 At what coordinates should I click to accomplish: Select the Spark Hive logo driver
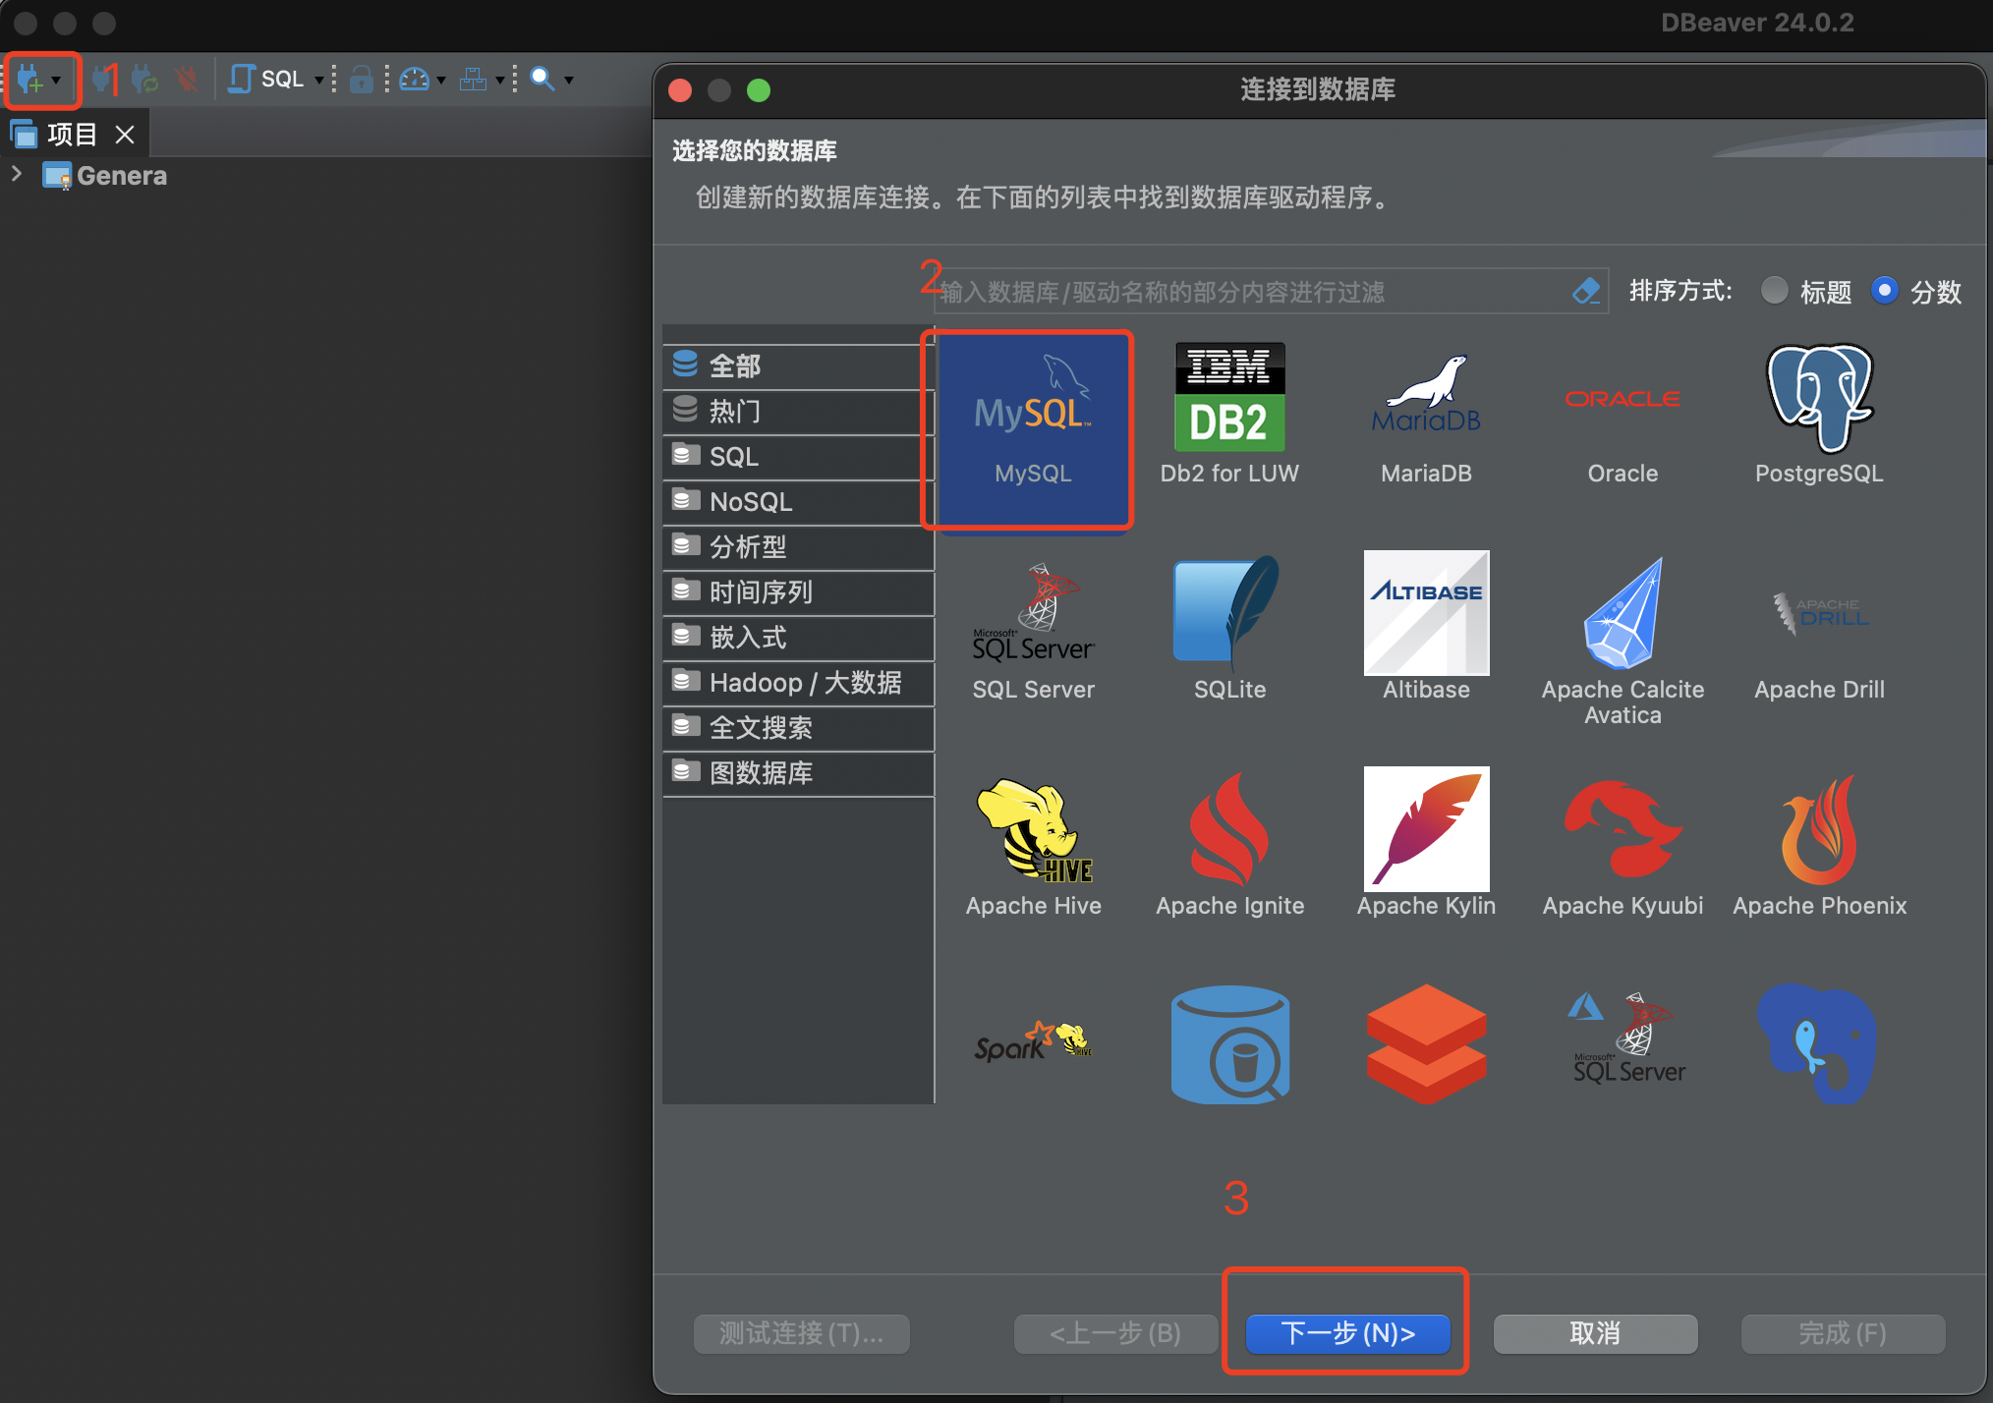[x=1033, y=1043]
